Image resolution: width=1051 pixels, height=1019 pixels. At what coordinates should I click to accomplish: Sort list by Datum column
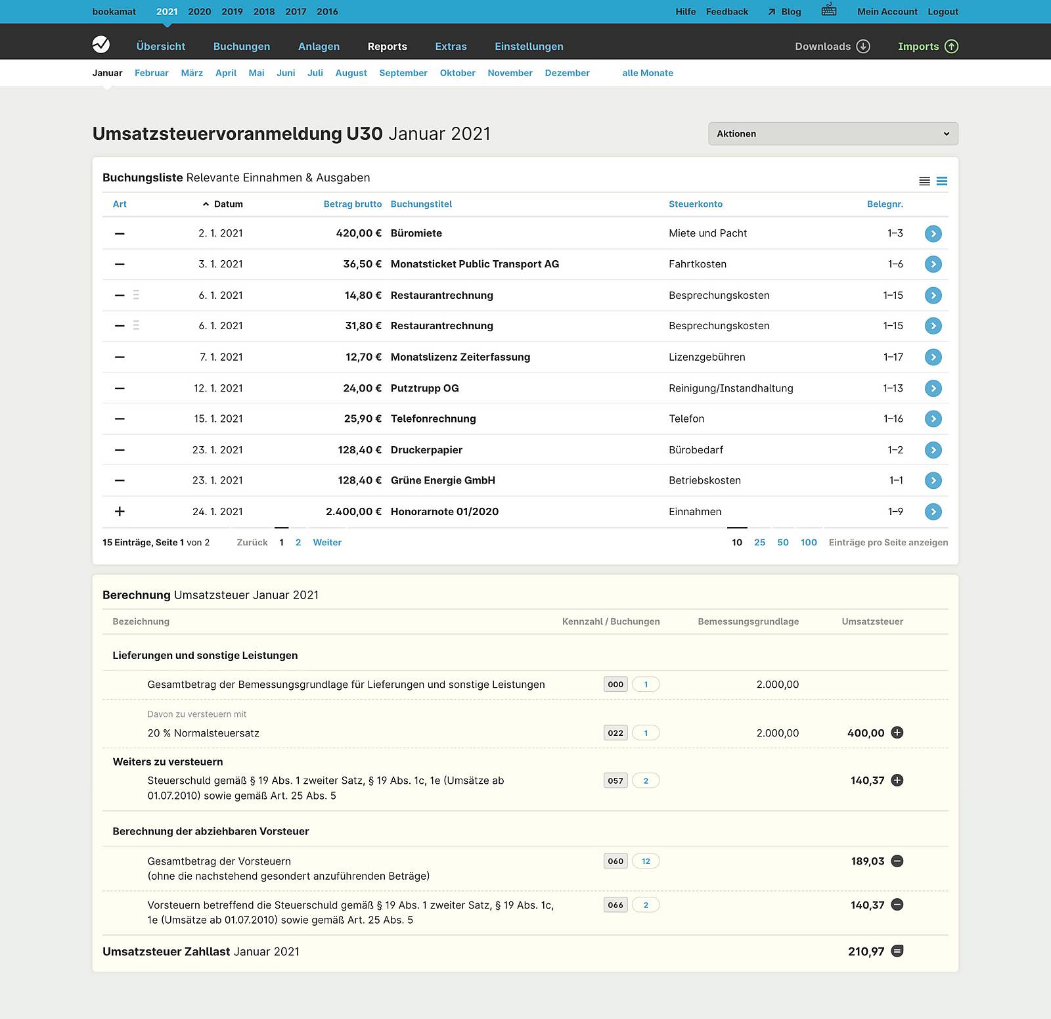[x=228, y=204]
